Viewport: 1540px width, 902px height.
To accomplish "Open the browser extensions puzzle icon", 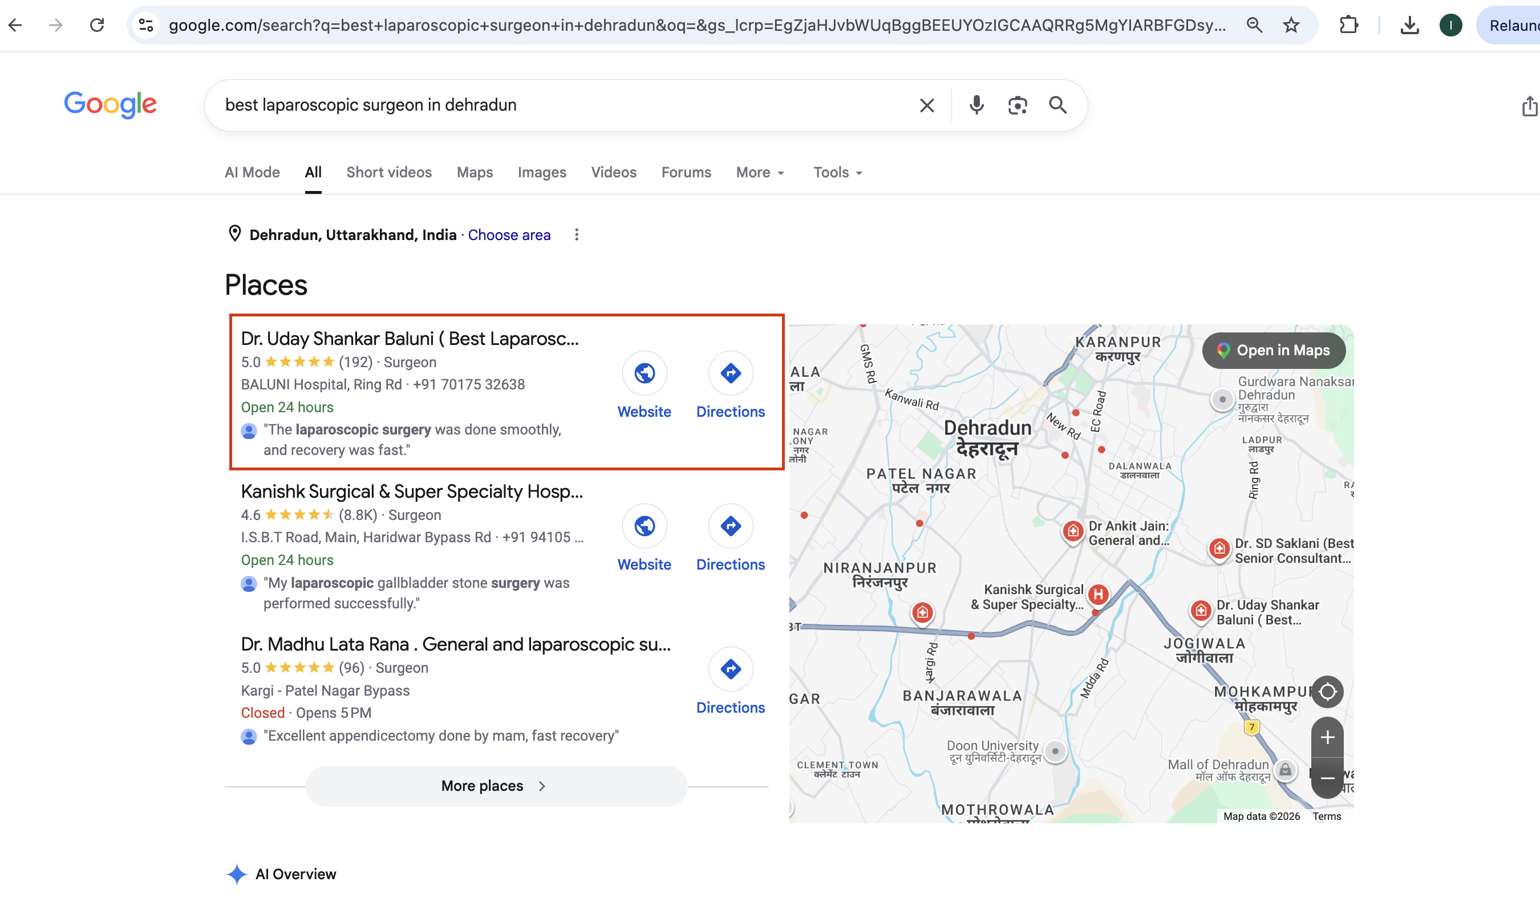I will pyautogui.click(x=1348, y=25).
